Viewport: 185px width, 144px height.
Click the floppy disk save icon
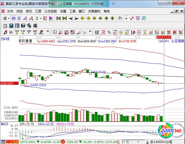pyautogui.click(x=23, y=26)
